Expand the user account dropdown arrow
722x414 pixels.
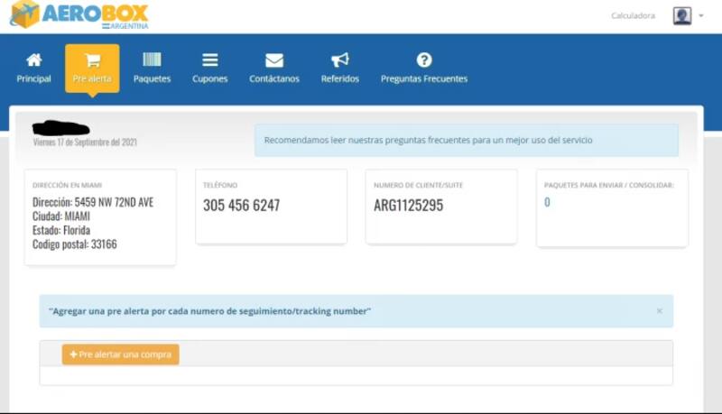click(701, 15)
